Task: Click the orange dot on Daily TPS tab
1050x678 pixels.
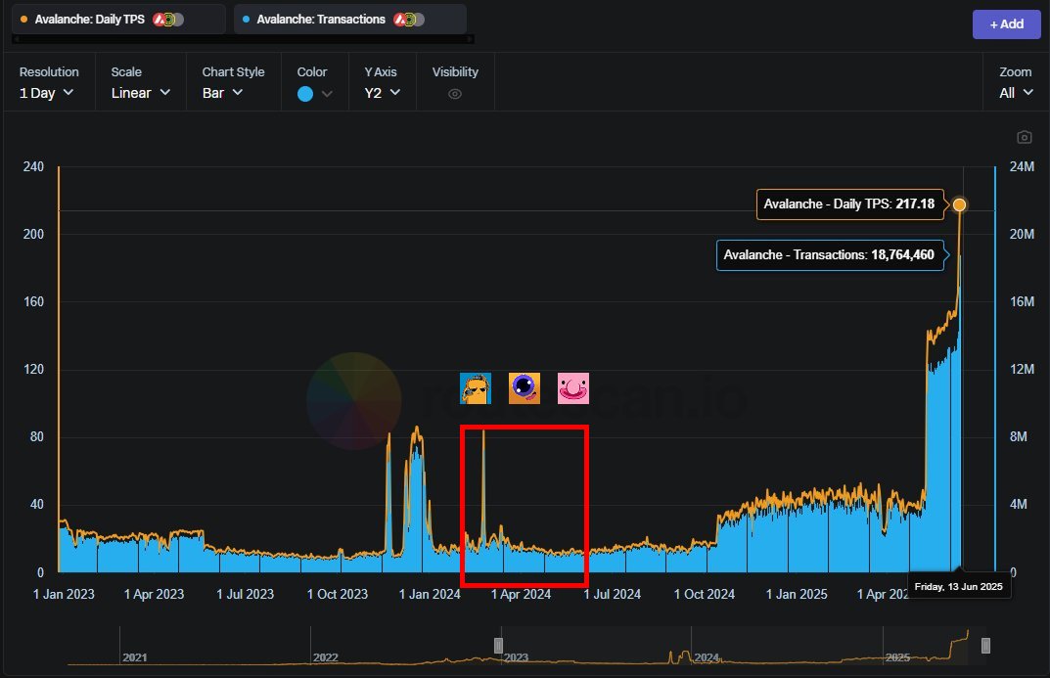Action: (x=24, y=20)
